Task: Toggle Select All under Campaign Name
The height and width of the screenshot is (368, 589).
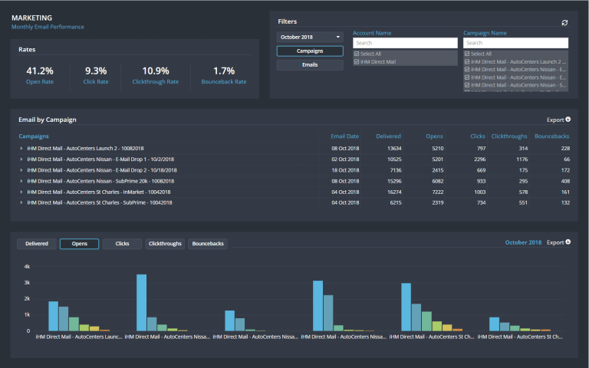Action: point(467,54)
